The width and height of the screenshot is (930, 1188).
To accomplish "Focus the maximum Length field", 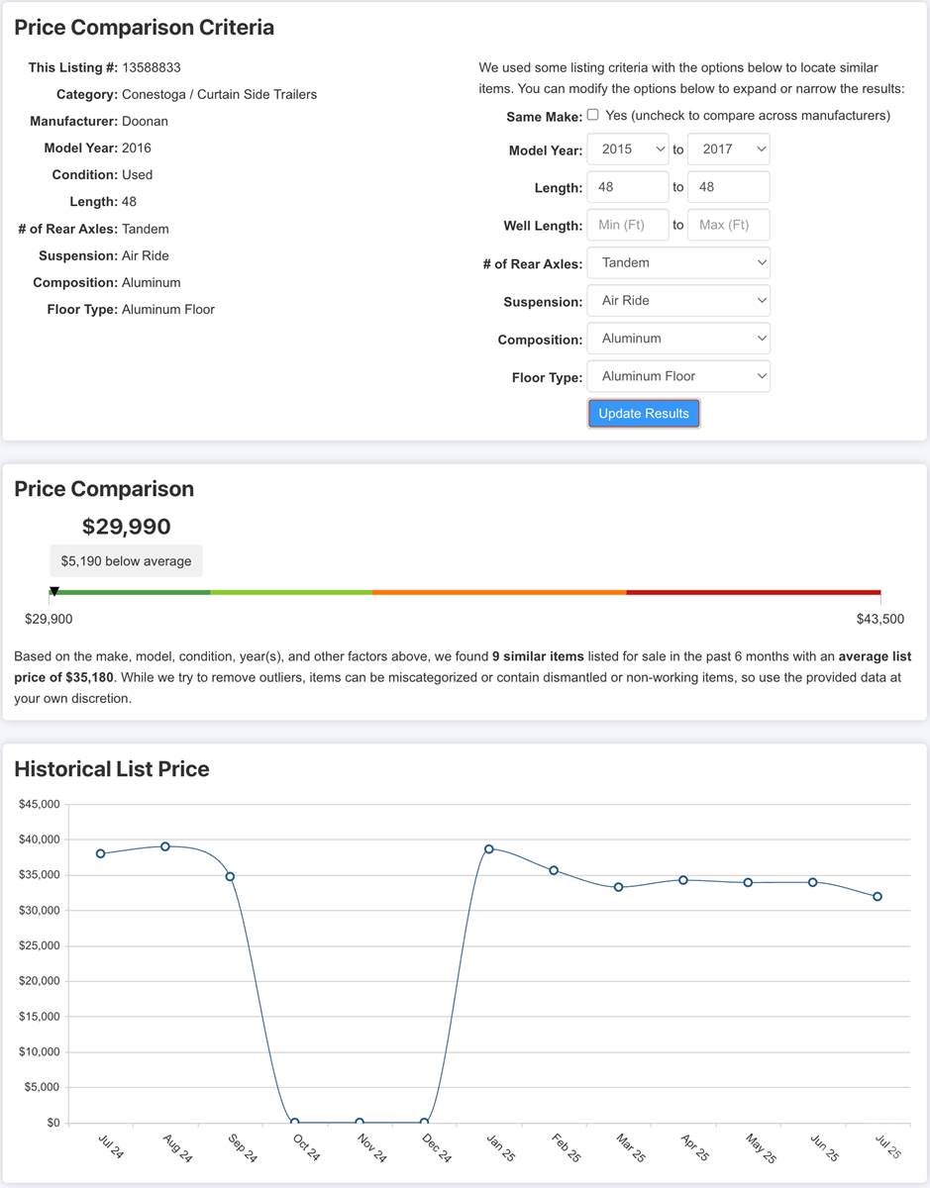I will pyautogui.click(x=728, y=187).
